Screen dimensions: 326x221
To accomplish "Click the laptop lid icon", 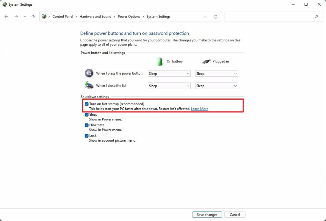I will coord(89,85).
